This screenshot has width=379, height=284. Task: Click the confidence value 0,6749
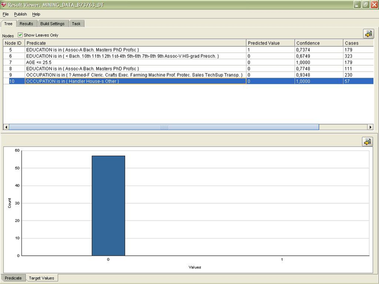pos(303,56)
